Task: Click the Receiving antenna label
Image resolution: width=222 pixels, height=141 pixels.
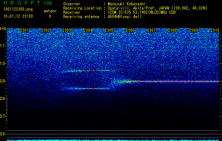Action: tap(81, 17)
